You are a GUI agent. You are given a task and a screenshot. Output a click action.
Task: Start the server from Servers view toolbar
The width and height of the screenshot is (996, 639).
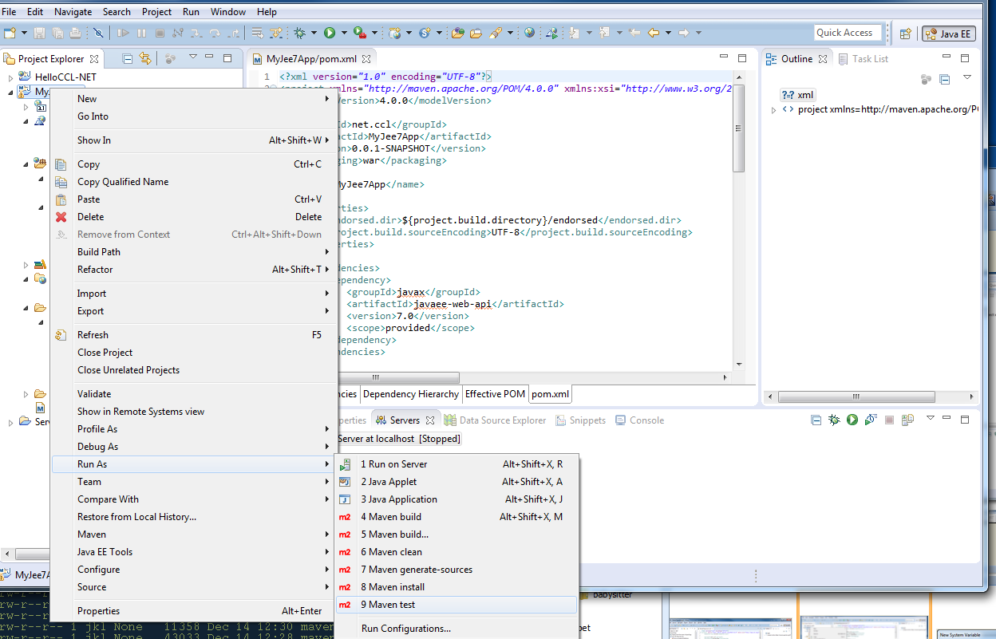pos(852,420)
